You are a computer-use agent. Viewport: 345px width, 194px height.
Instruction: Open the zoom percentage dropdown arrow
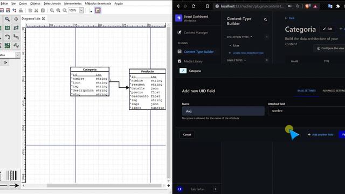[x=81, y=10]
